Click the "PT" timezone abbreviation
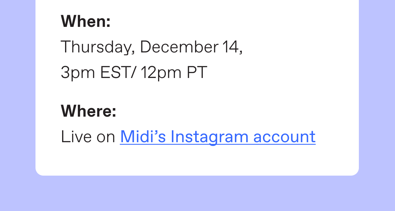Viewport: 395px width, 211px height. (x=197, y=73)
